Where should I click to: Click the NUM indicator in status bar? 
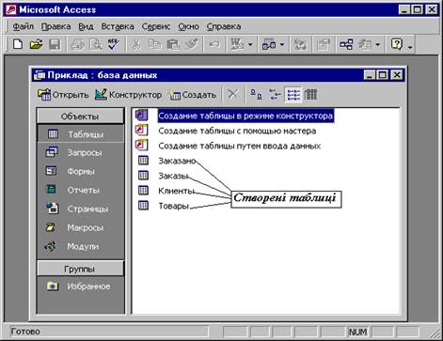(x=357, y=332)
